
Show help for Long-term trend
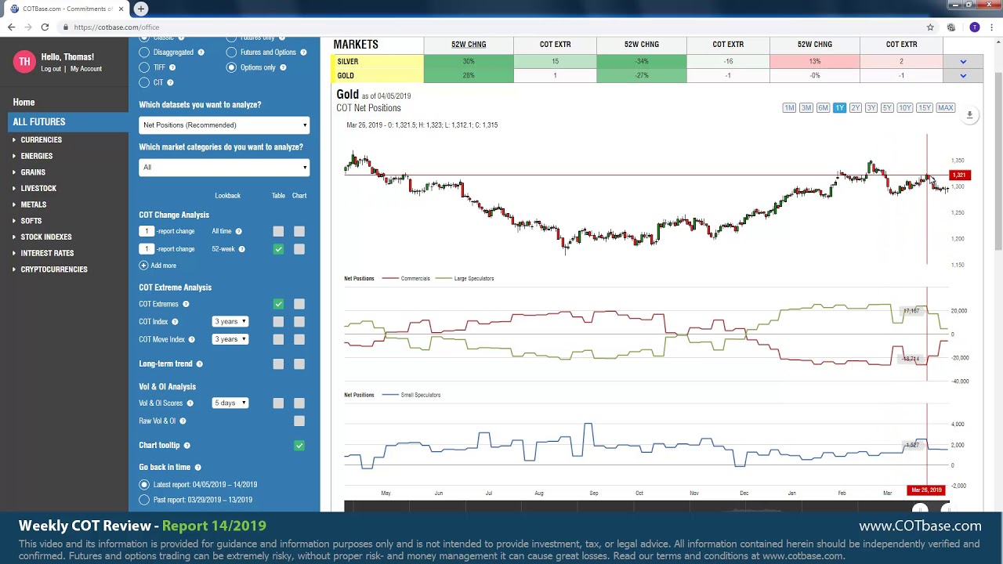pos(199,364)
